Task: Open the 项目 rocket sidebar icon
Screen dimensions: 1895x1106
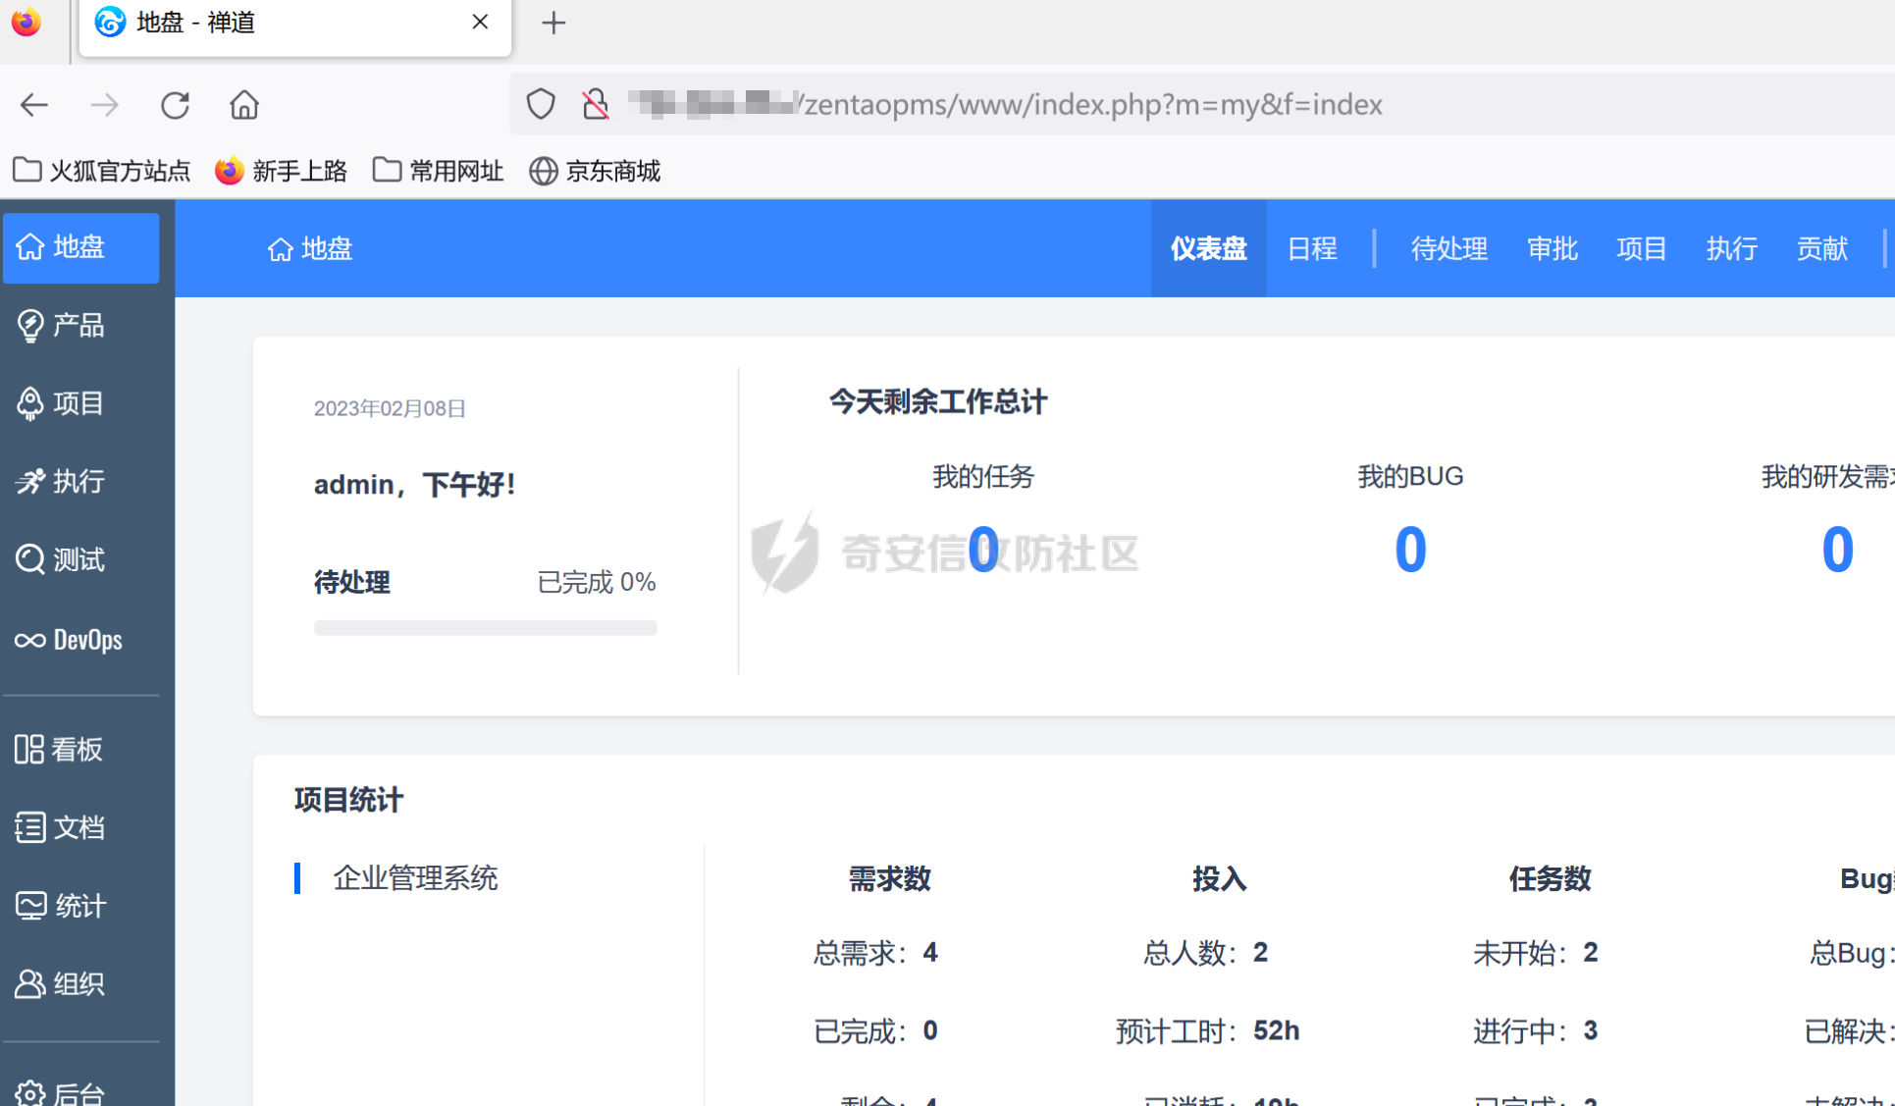Action: click(30, 403)
